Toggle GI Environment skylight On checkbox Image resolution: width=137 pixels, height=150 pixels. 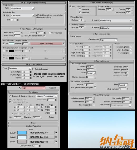point(4,43)
